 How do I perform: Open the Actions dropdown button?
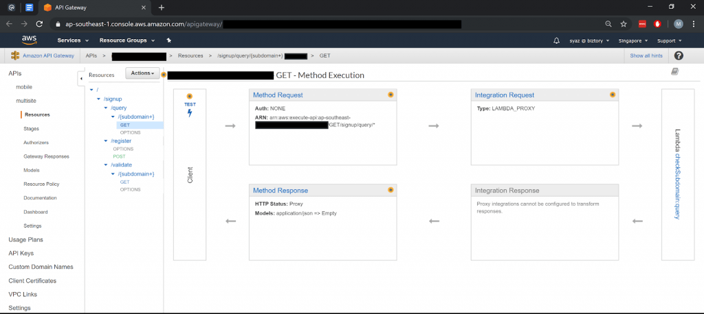(x=142, y=73)
